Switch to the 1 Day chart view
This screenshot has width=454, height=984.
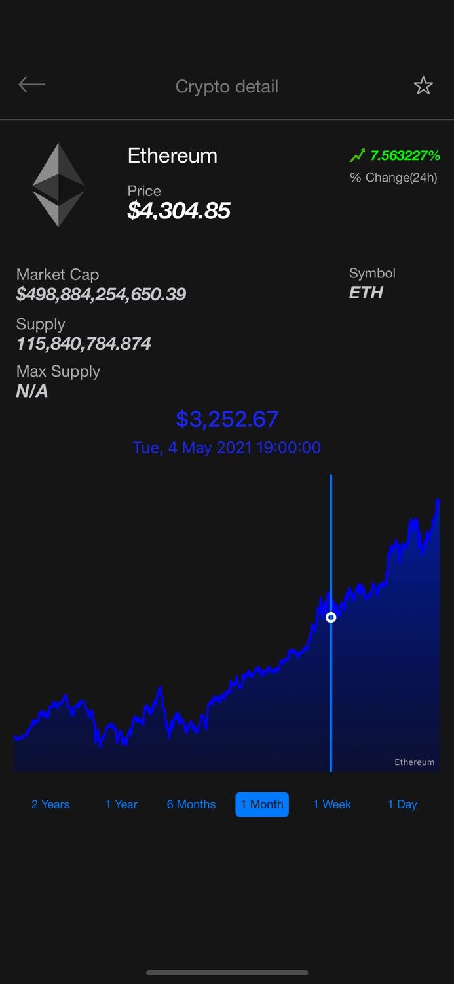point(402,804)
